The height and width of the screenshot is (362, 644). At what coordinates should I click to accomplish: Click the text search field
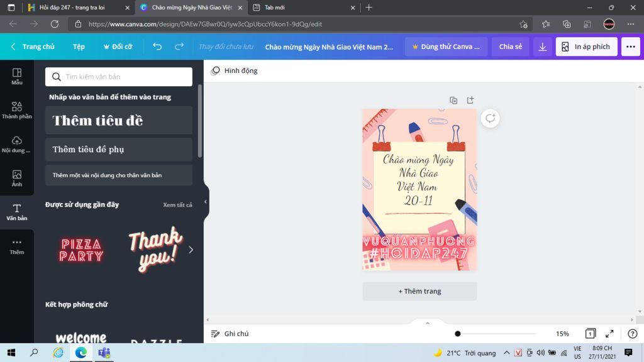119,77
